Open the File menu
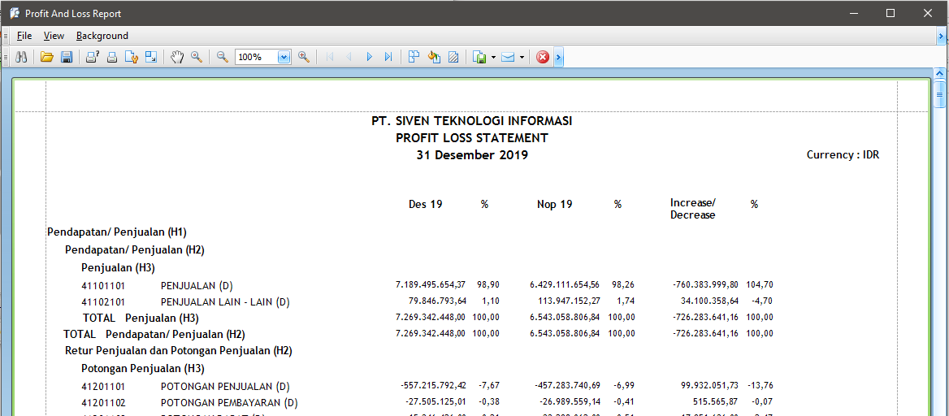This screenshot has height=416, width=949. (x=24, y=36)
